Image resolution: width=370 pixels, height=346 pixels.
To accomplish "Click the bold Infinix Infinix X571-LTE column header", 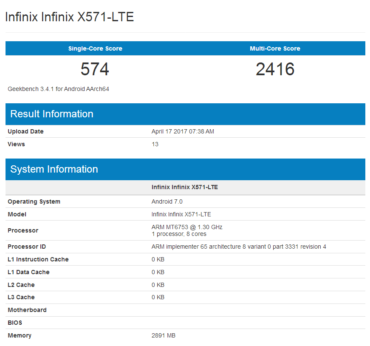I will [184, 187].
